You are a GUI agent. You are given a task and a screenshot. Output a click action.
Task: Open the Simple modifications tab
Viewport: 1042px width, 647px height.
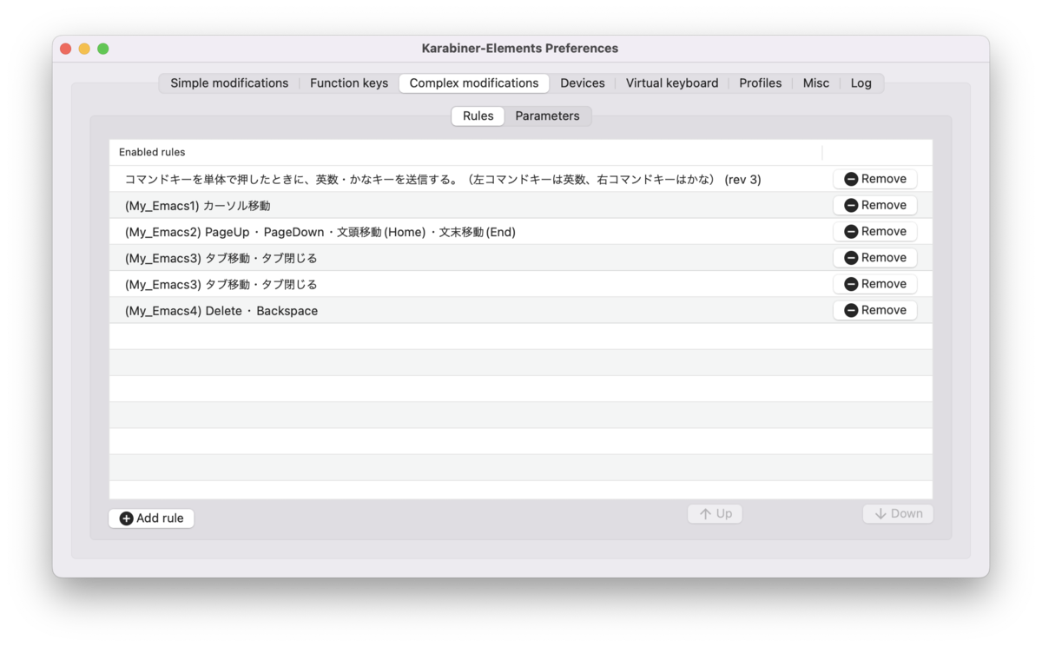coord(229,83)
